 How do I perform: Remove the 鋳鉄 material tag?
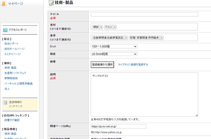point(101,27)
